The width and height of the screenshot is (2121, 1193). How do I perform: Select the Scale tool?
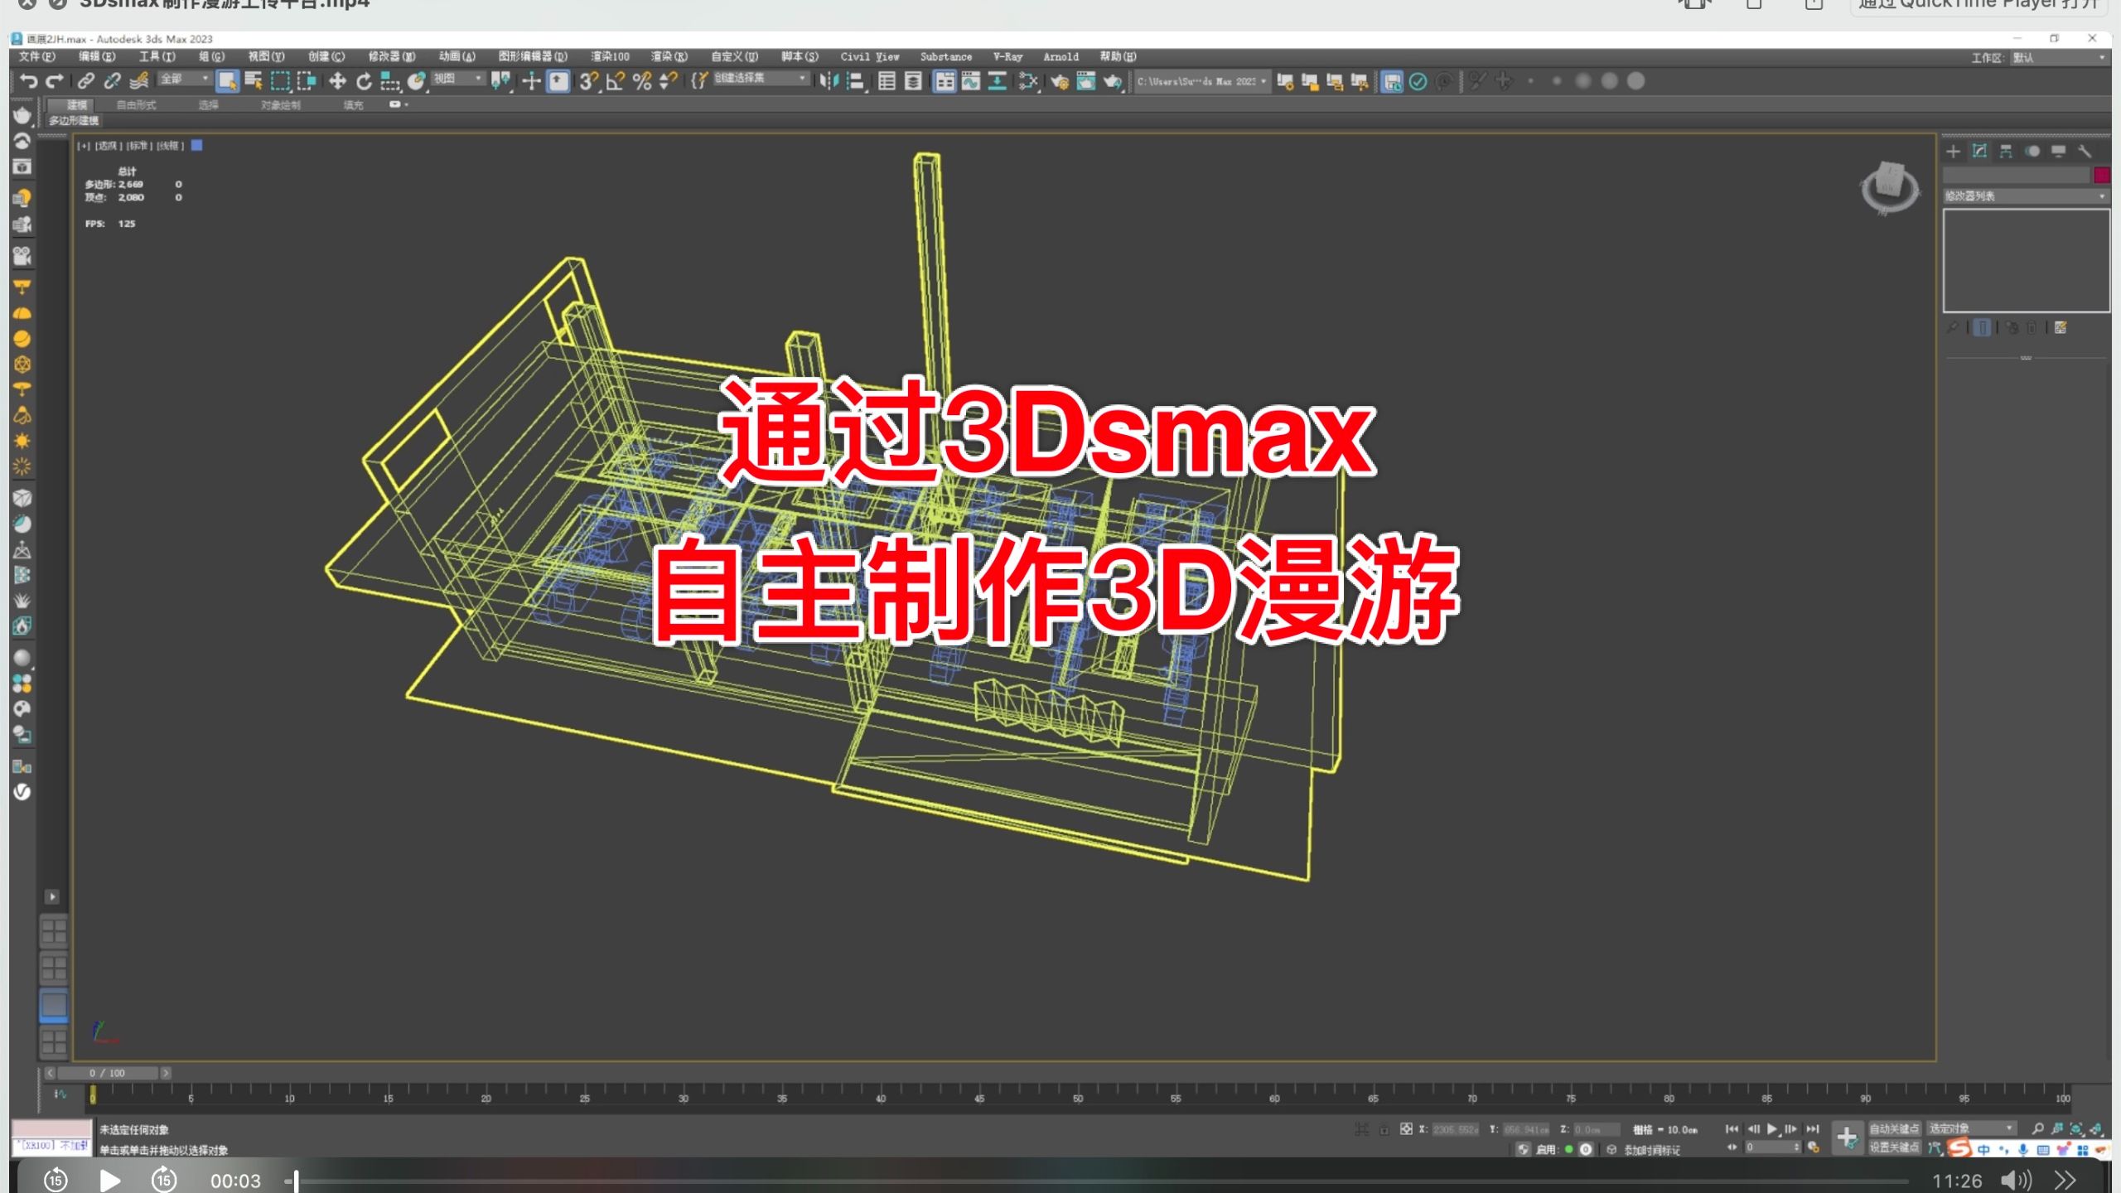tap(389, 80)
